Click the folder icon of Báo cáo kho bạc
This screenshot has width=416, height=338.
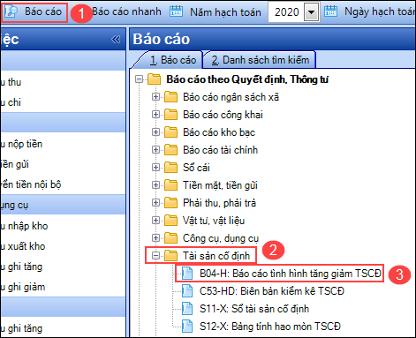170,132
